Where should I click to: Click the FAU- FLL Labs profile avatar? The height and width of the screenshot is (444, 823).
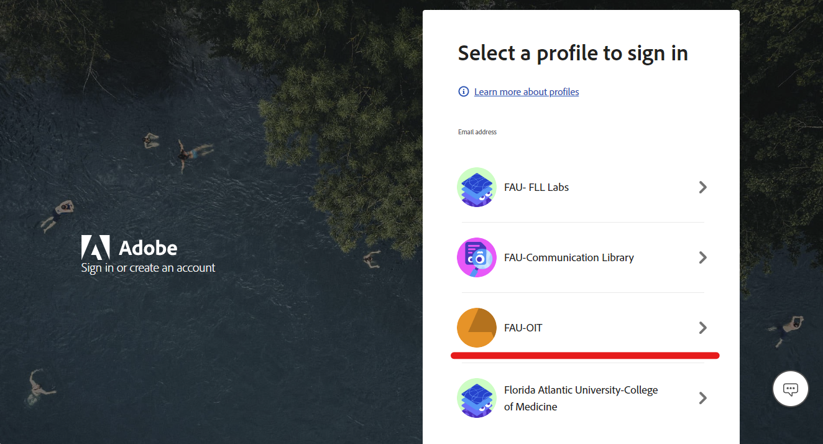477,187
